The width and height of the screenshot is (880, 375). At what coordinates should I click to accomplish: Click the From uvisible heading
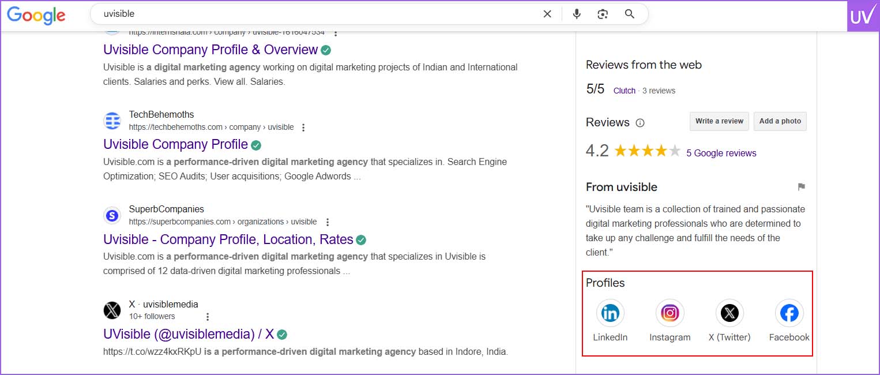(622, 187)
